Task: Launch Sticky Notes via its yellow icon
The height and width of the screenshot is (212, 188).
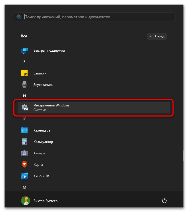Action: [x=24, y=73]
